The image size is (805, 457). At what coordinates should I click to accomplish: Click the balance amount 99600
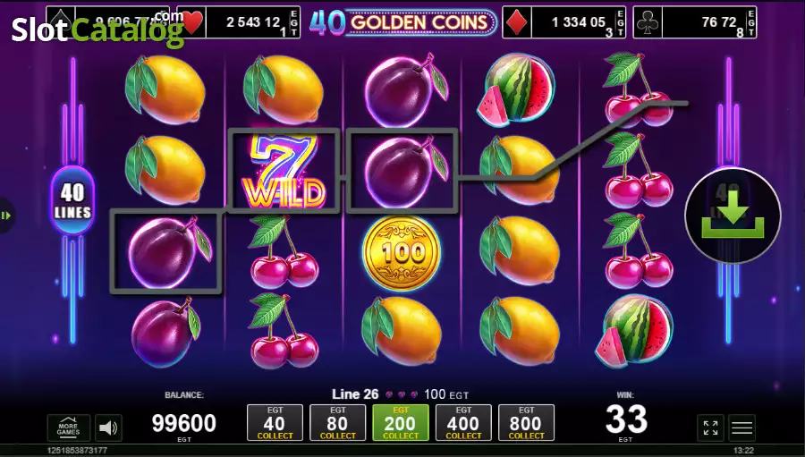pos(183,423)
